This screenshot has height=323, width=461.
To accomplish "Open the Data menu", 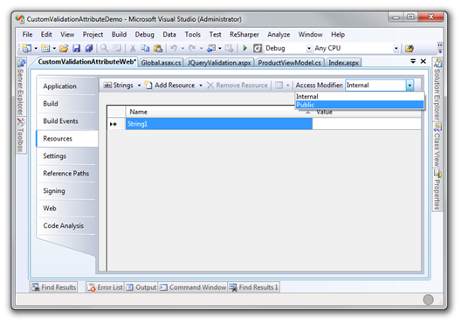I will tap(169, 34).
